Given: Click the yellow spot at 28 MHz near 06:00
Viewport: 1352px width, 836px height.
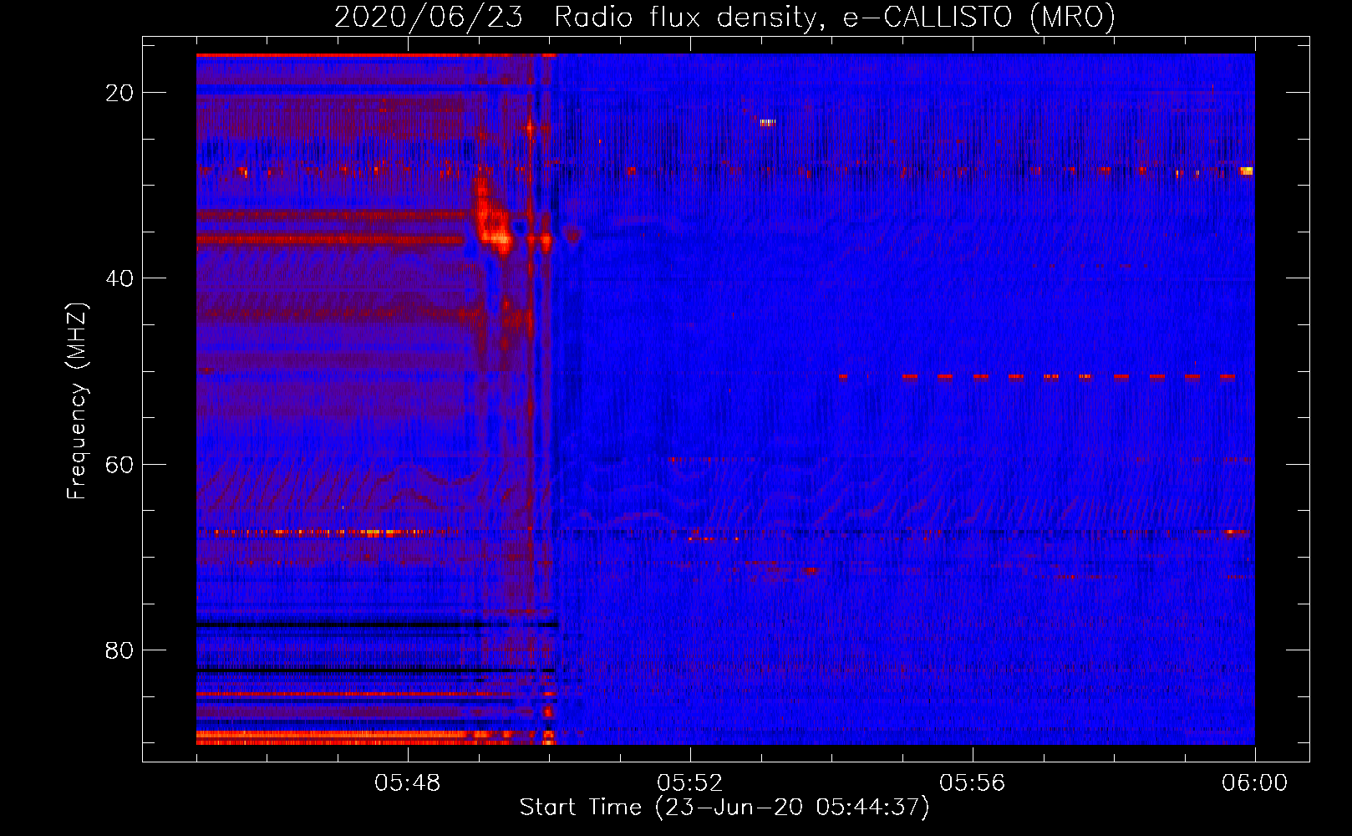Looking at the screenshot, I should (1246, 171).
